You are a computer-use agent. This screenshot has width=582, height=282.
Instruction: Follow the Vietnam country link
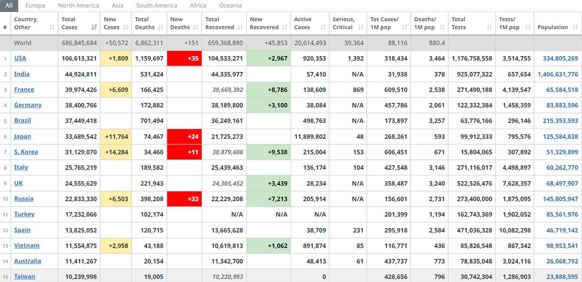tap(26, 245)
